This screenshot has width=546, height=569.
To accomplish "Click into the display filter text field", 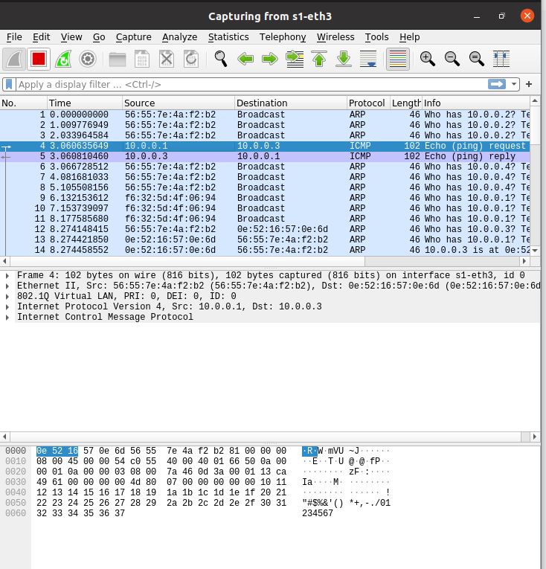I will point(251,85).
